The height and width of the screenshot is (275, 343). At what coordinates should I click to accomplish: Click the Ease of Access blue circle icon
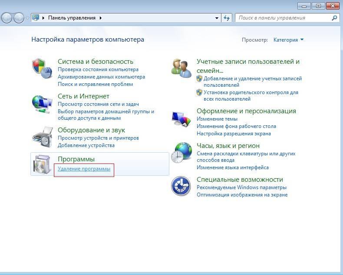[181, 186]
